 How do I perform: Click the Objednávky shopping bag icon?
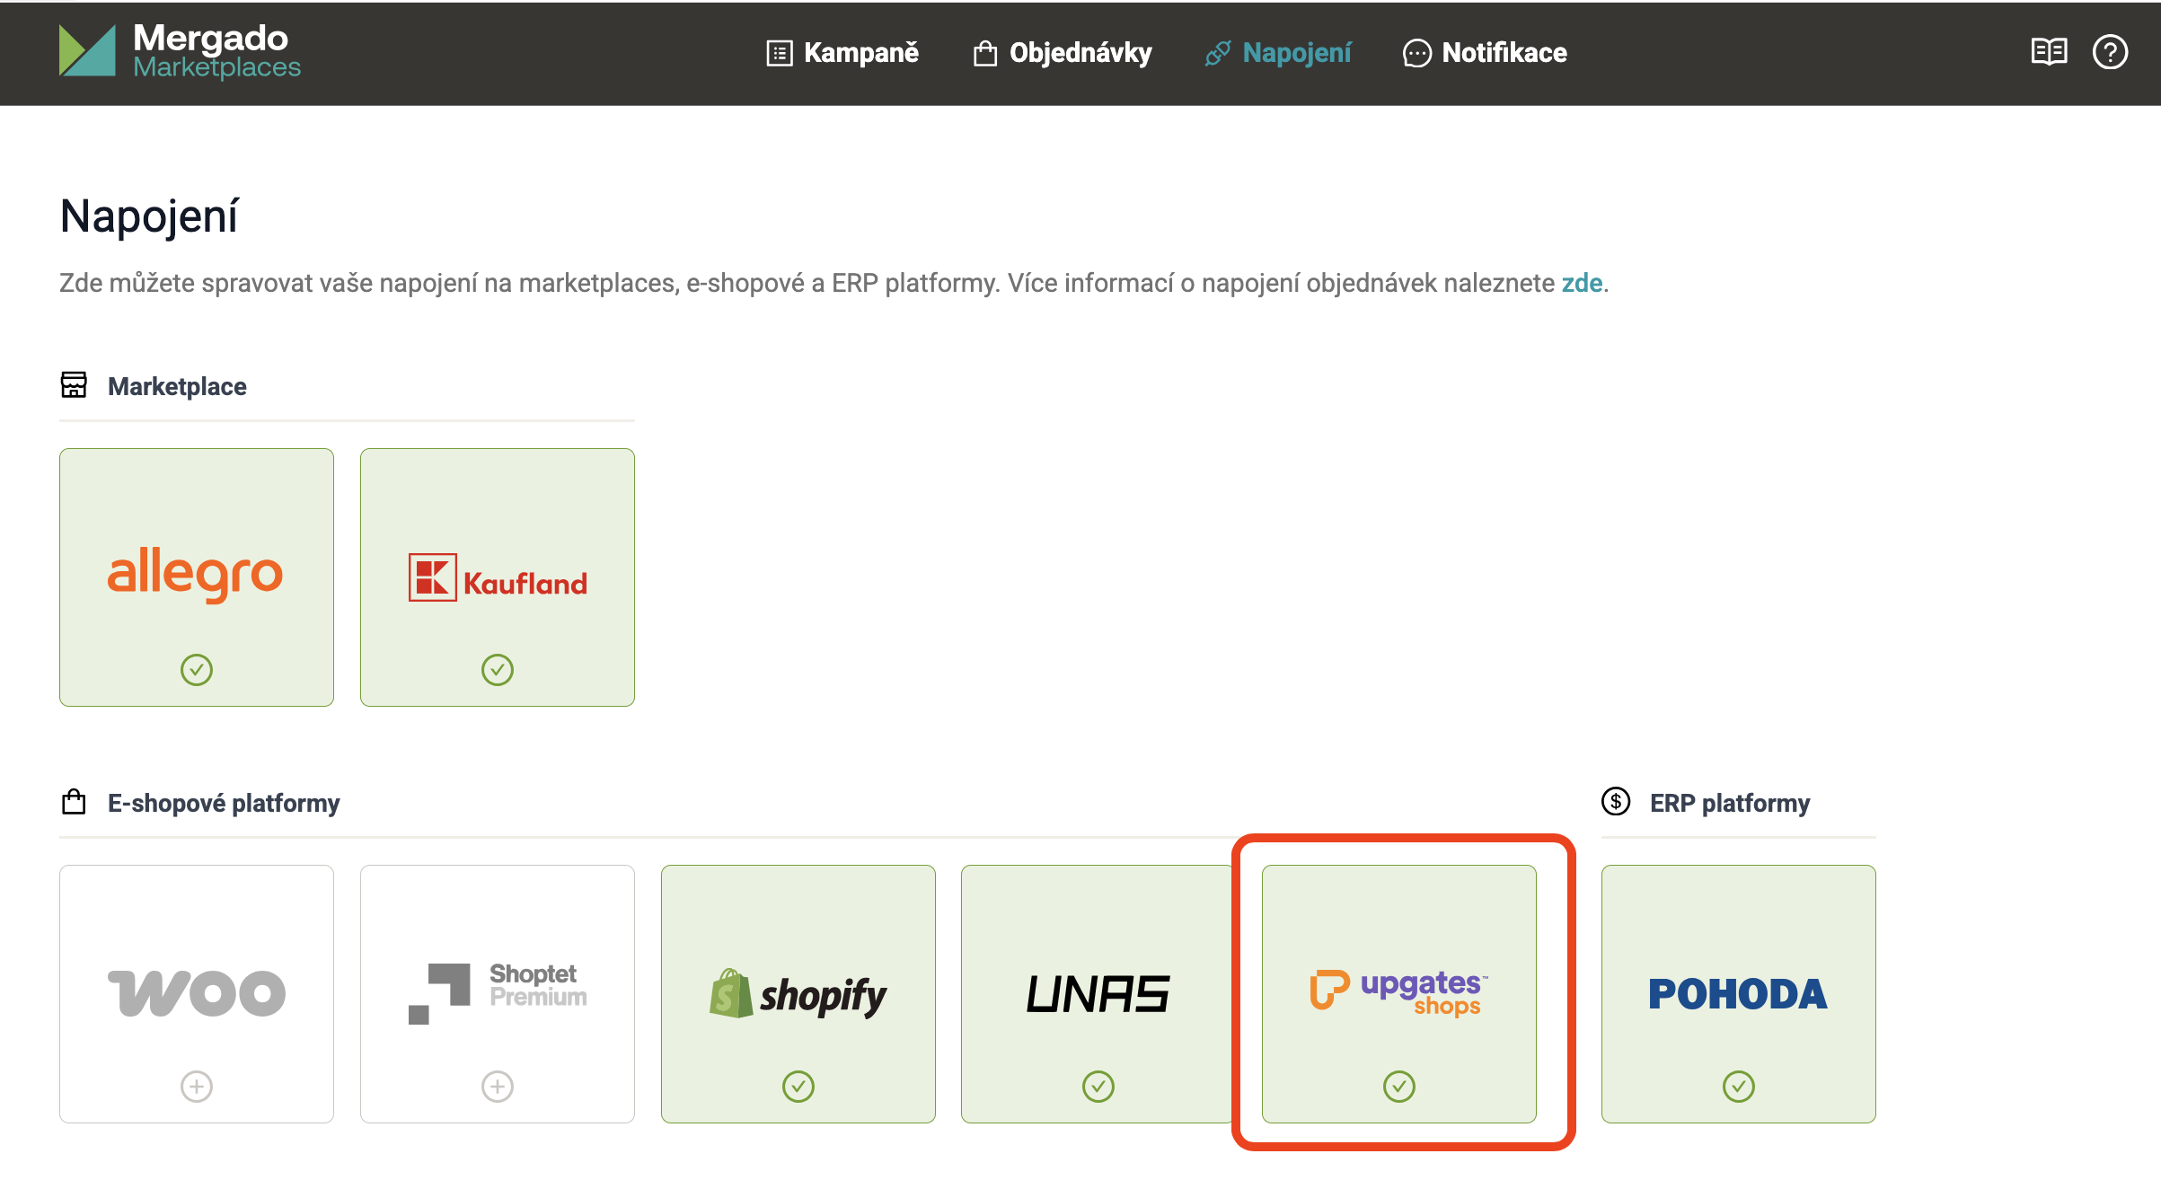[x=985, y=53]
